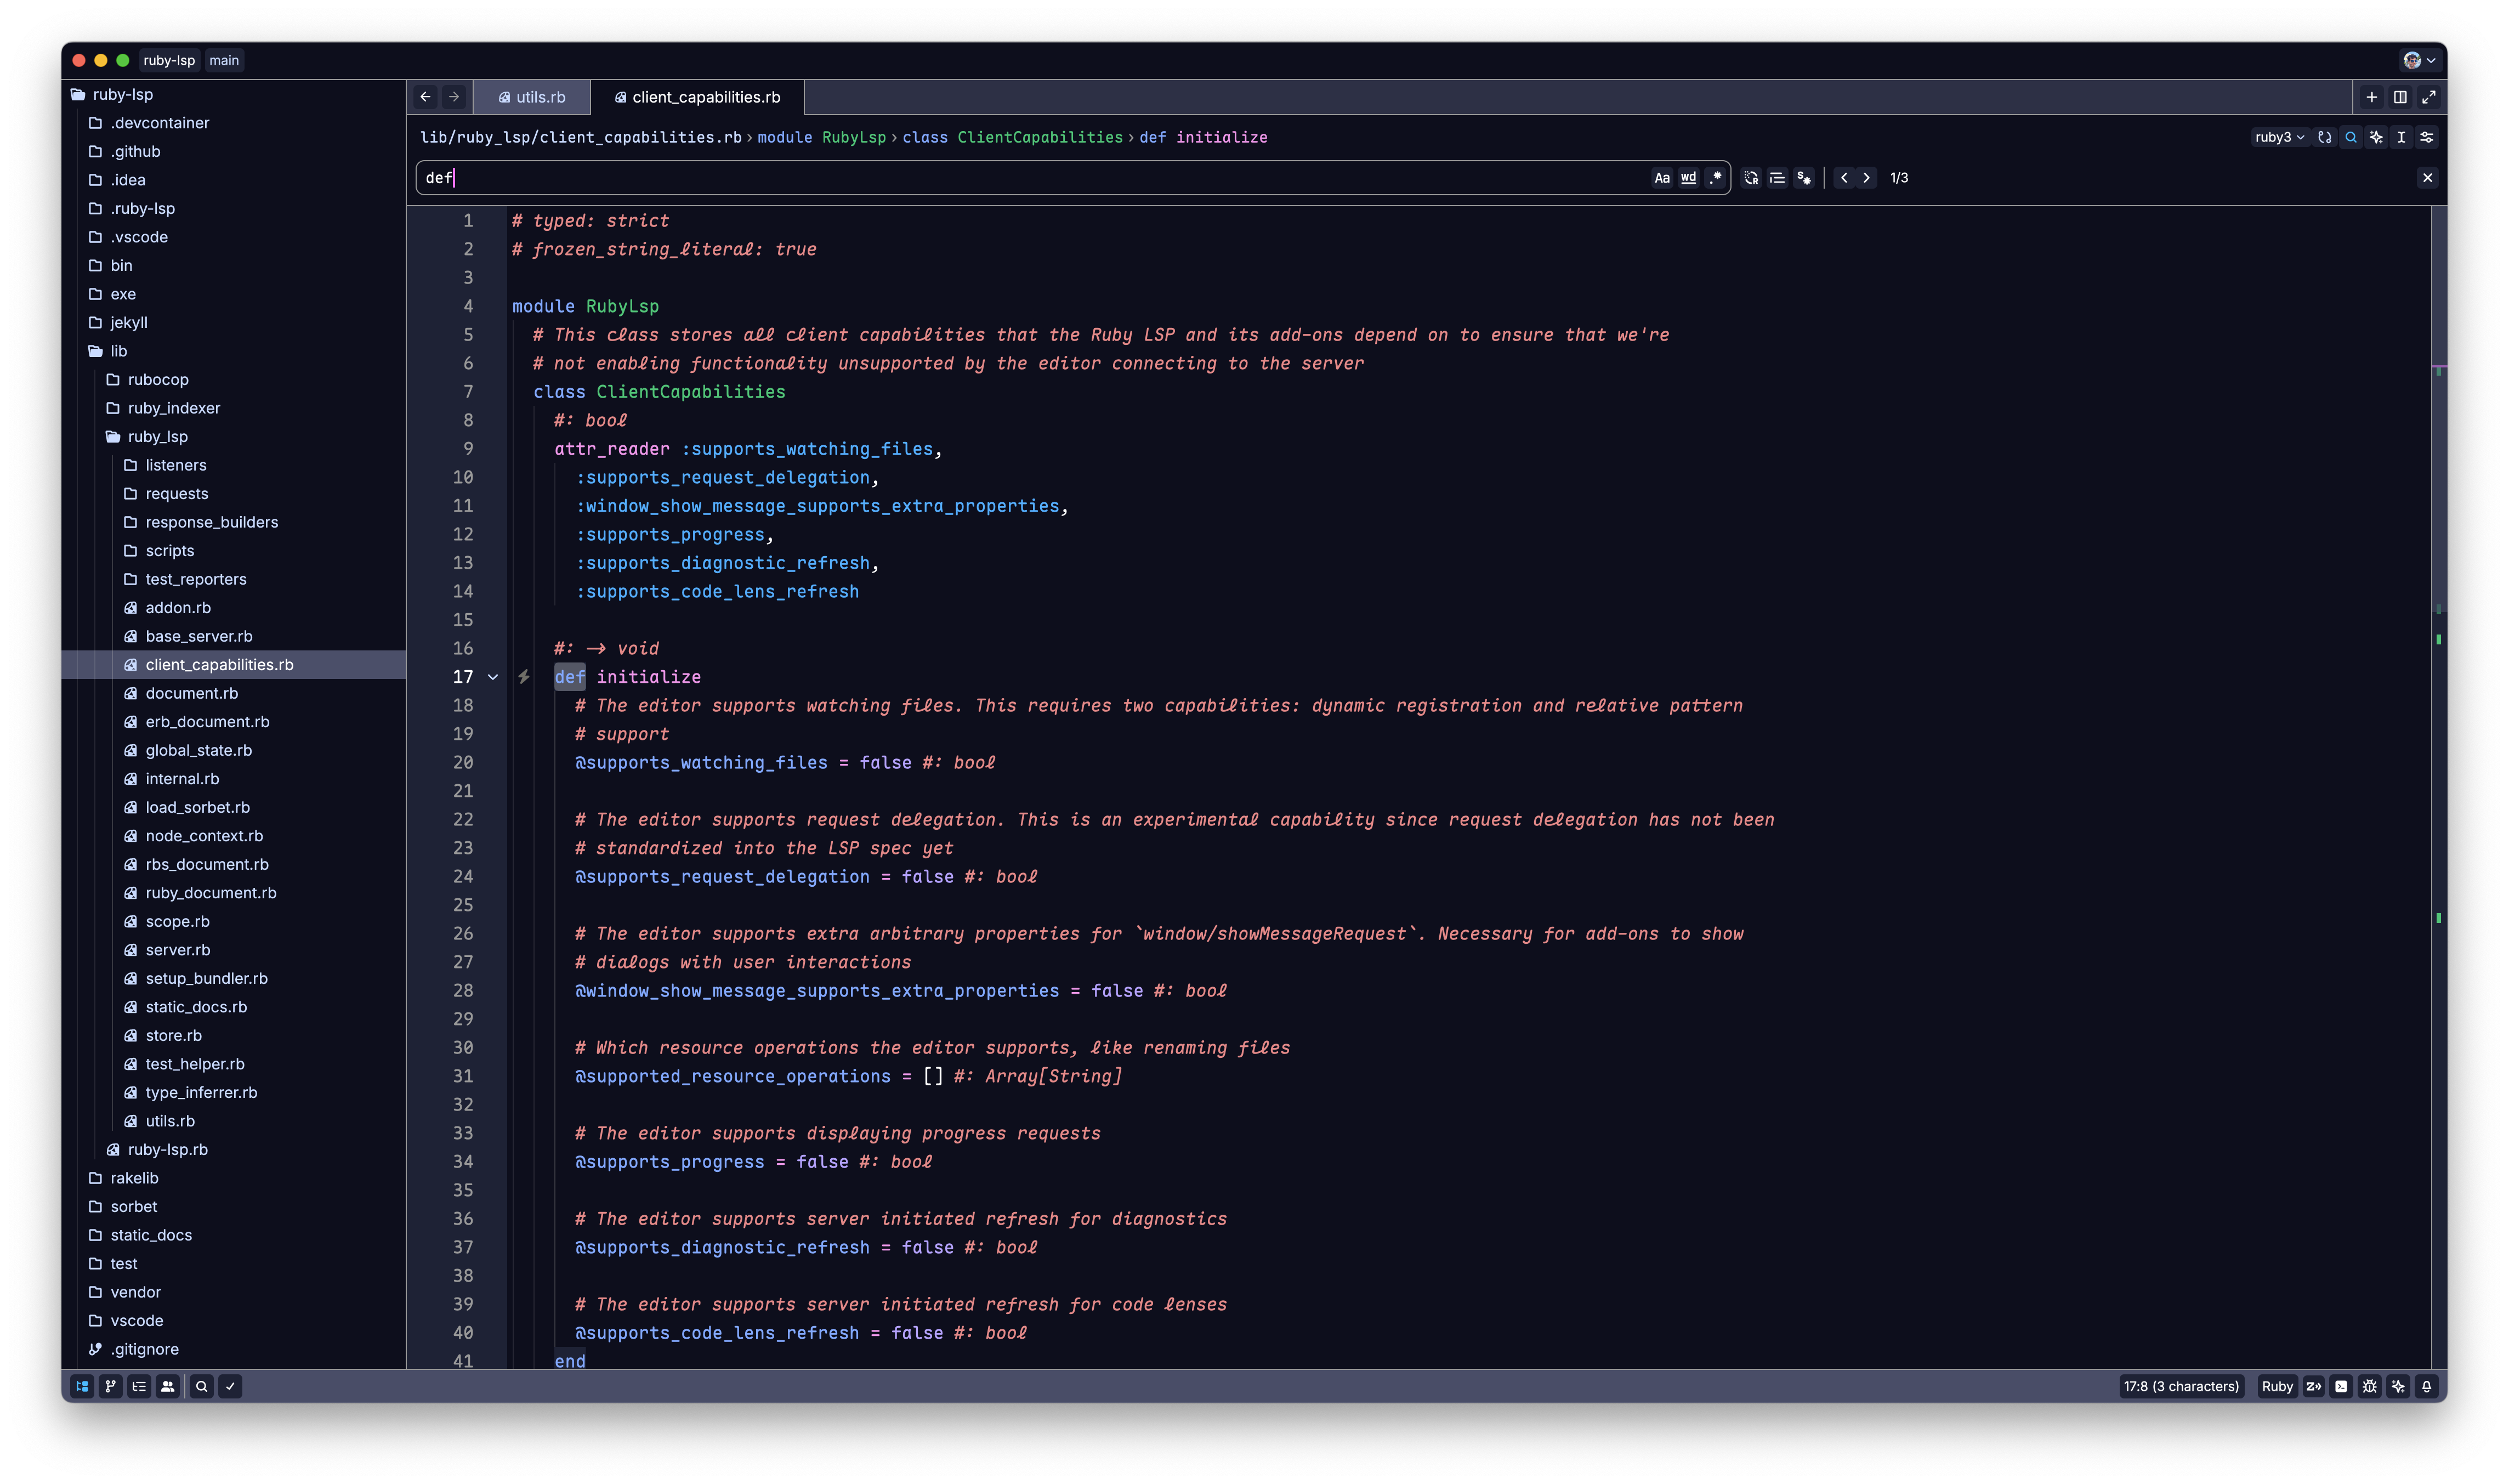Click the notifications bell icon

2426,1386
